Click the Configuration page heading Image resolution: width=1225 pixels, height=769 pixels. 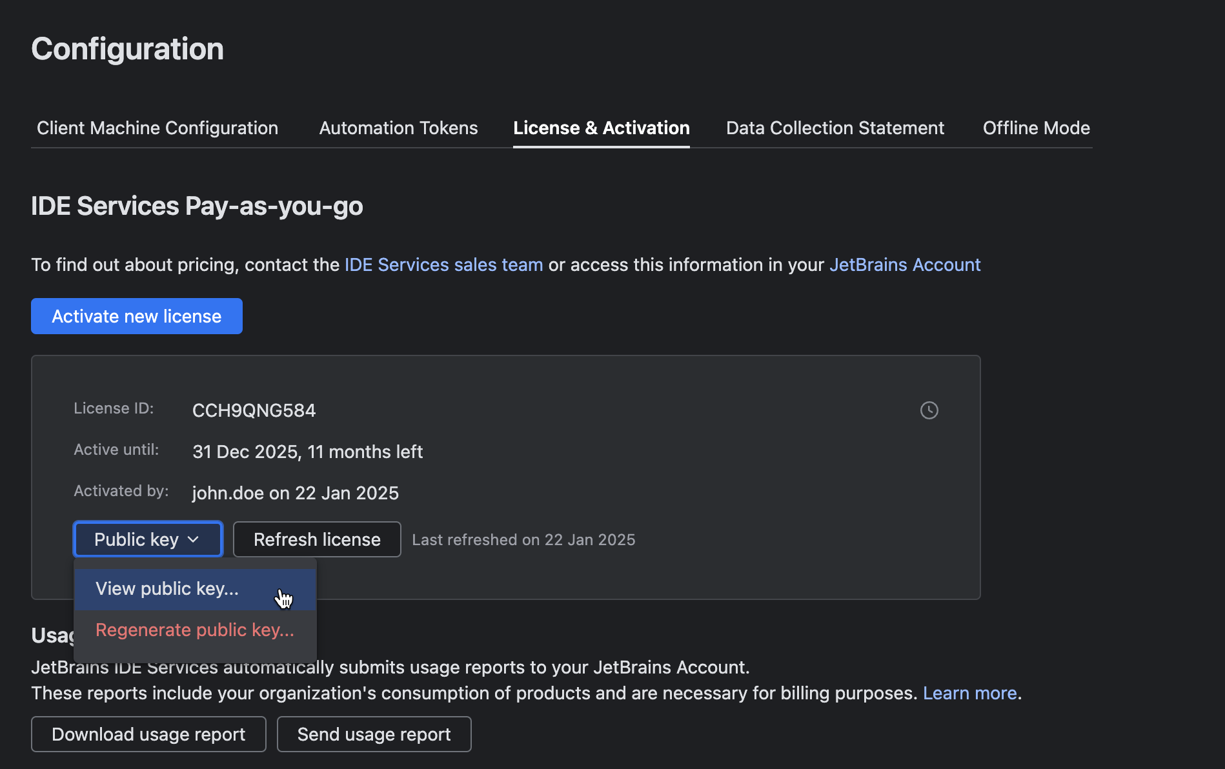[127, 48]
